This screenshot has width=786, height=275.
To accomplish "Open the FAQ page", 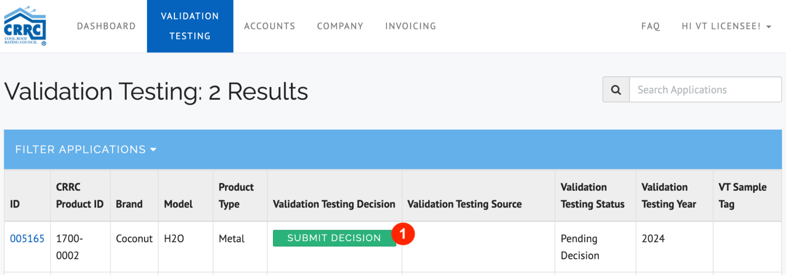I will 650,26.
